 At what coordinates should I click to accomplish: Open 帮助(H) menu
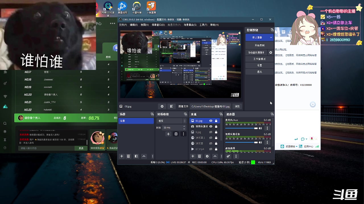tap(214, 25)
